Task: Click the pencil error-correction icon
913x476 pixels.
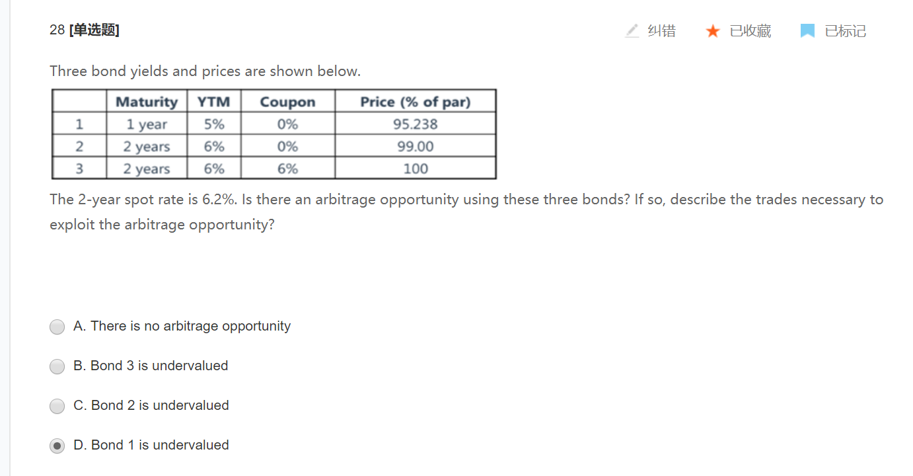Action: coord(632,31)
